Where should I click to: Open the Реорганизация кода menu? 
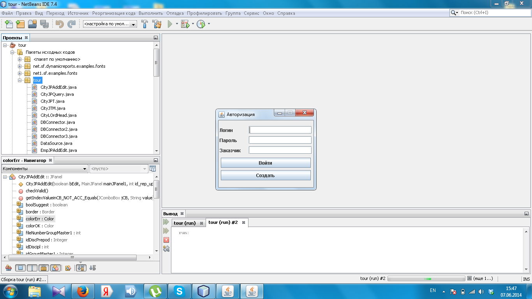[114, 13]
